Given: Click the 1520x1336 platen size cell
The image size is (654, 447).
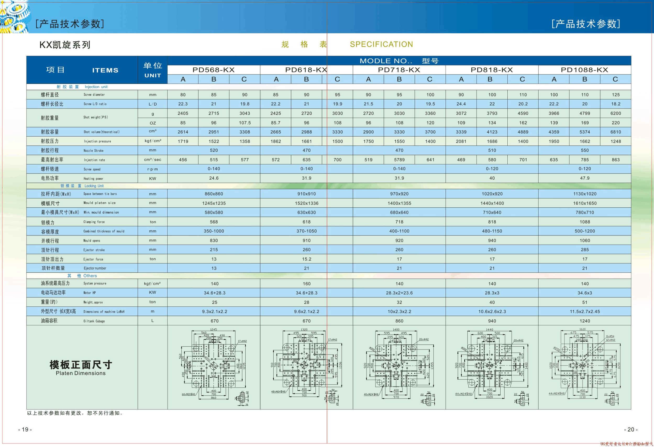Looking at the screenshot, I should (x=307, y=203).
